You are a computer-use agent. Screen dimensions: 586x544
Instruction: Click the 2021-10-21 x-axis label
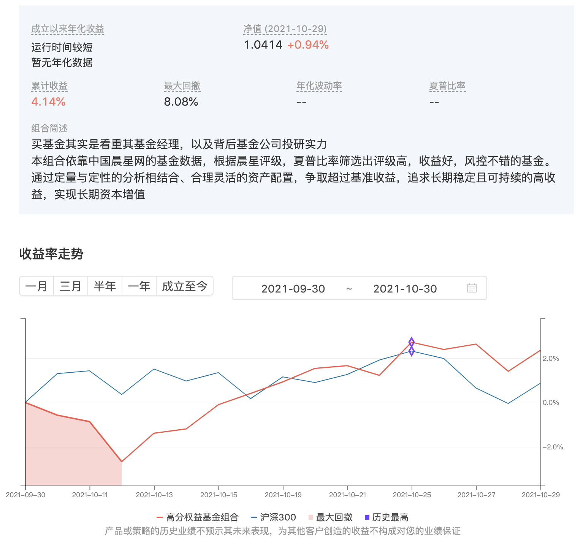click(x=347, y=495)
